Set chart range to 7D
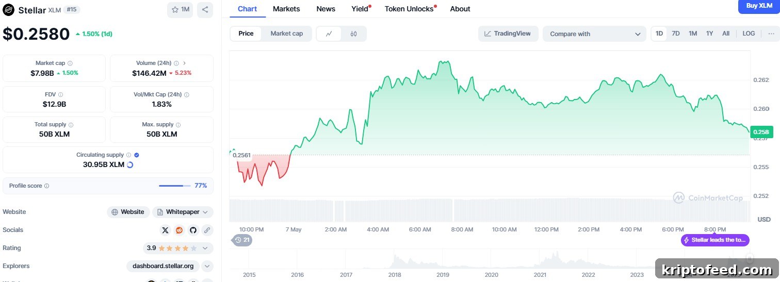 tap(676, 34)
